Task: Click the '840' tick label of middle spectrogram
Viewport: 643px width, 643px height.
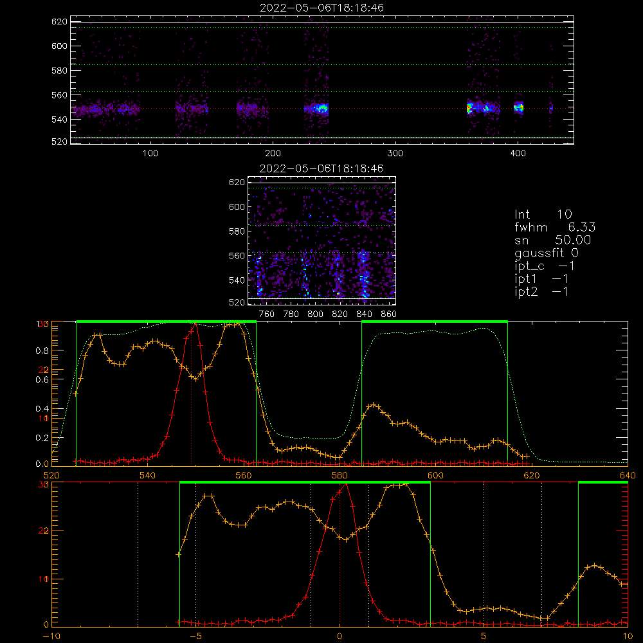Action: click(x=364, y=314)
